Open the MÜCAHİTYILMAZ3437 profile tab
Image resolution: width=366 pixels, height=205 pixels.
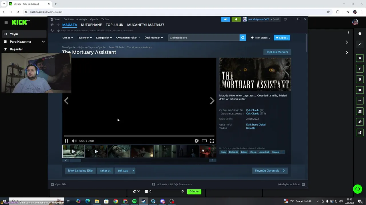[x=146, y=25]
